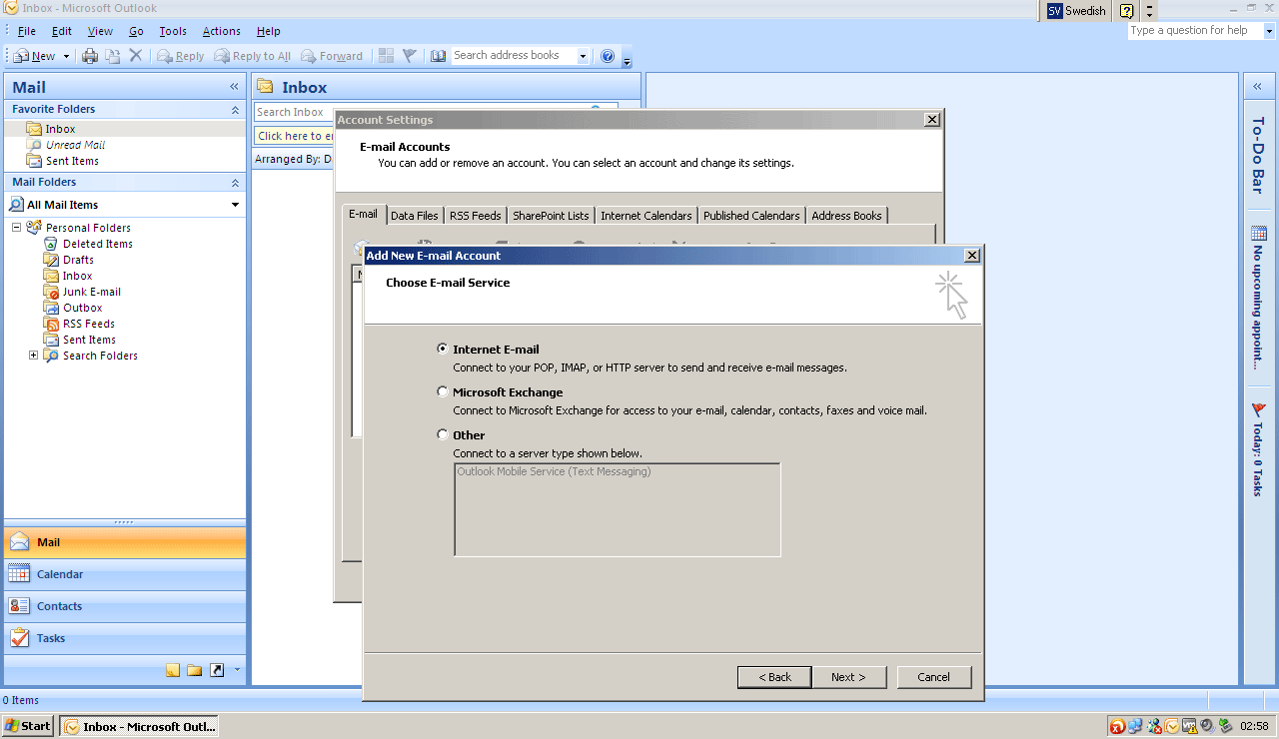Expand the Search Folders tree node
The height and width of the screenshot is (739, 1279).
(x=33, y=356)
